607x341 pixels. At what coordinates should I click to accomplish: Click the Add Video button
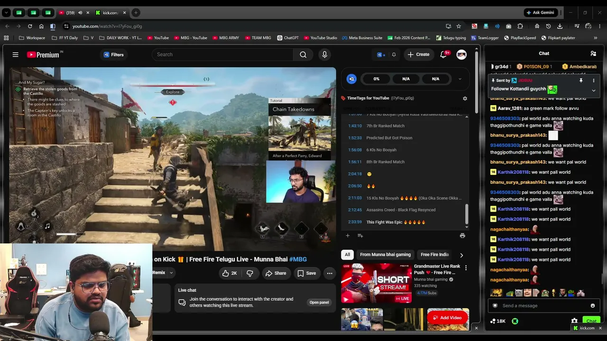pyautogui.click(x=448, y=318)
